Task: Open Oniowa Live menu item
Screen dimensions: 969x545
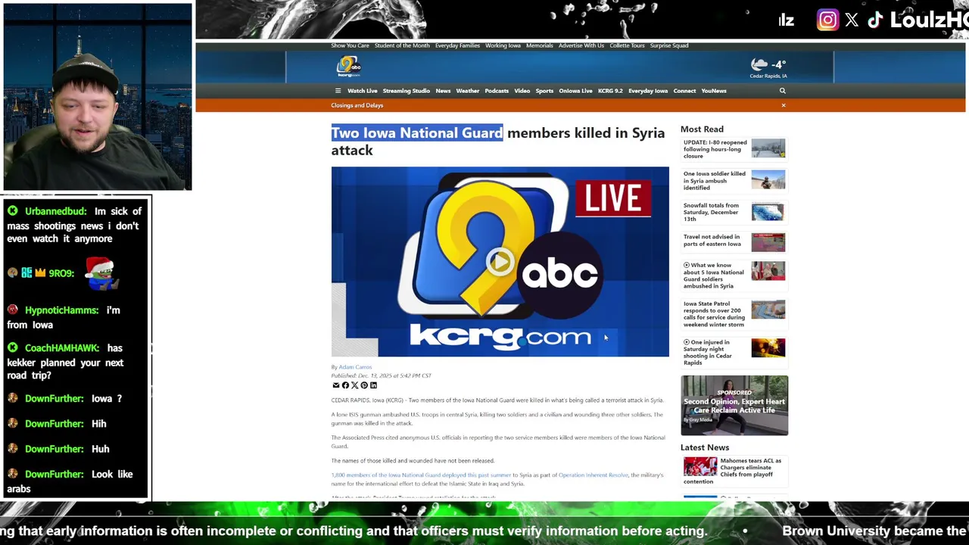Action: click(x=575, y=91)
